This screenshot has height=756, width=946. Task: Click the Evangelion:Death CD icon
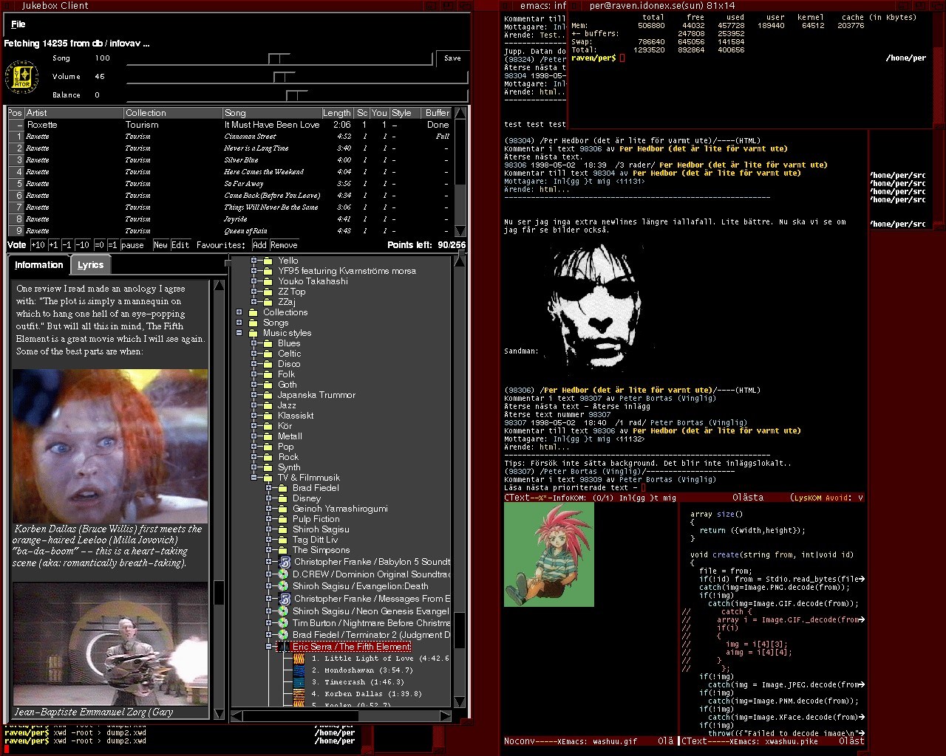(x=283, y=586)
